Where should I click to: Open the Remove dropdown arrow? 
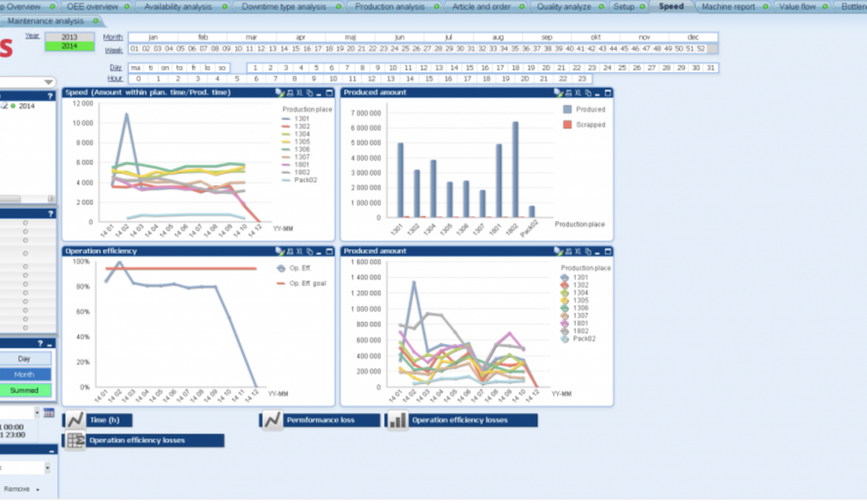tap(38, 490)
